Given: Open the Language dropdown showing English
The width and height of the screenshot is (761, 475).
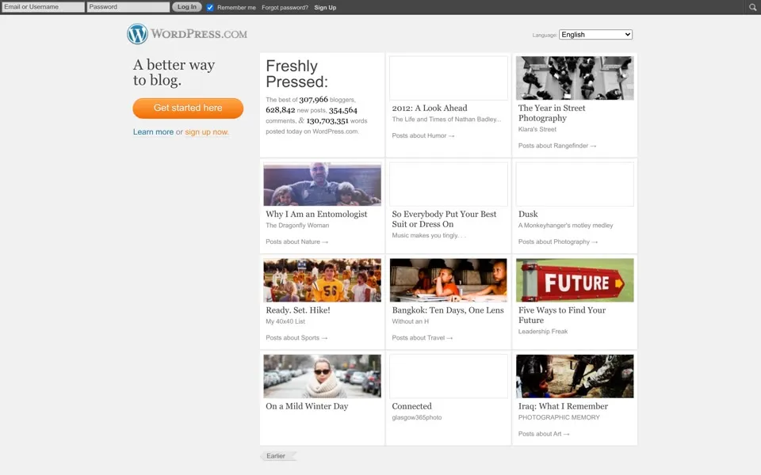Looking at the screenshot, I should click(595, 34).
